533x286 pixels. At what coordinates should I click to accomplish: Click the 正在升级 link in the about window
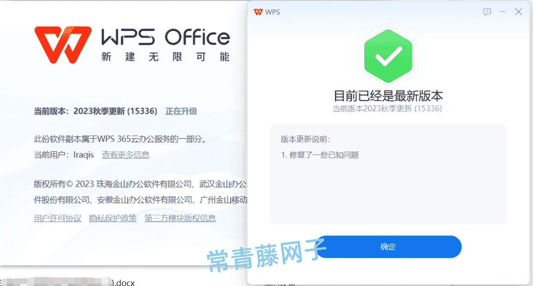pos(181,111)
